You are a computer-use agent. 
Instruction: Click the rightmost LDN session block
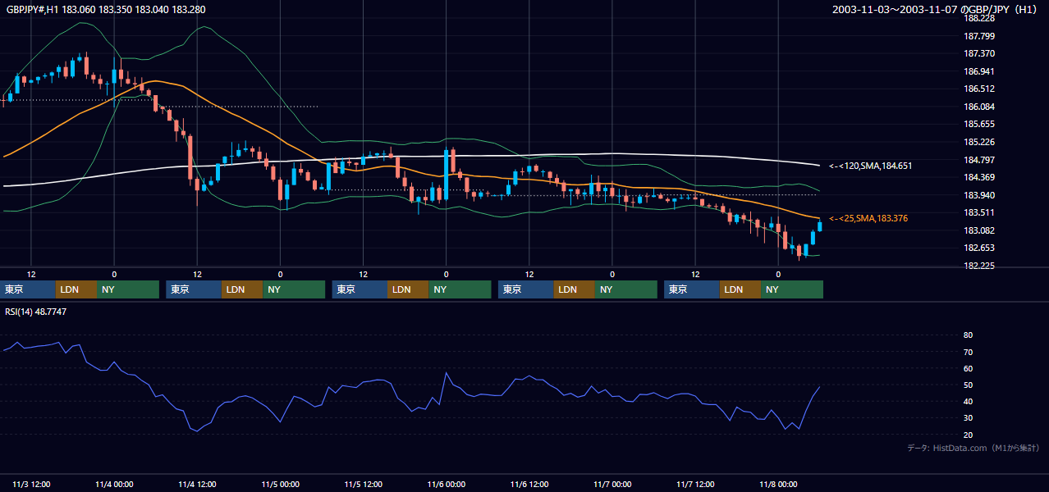(x=740, y=289)
